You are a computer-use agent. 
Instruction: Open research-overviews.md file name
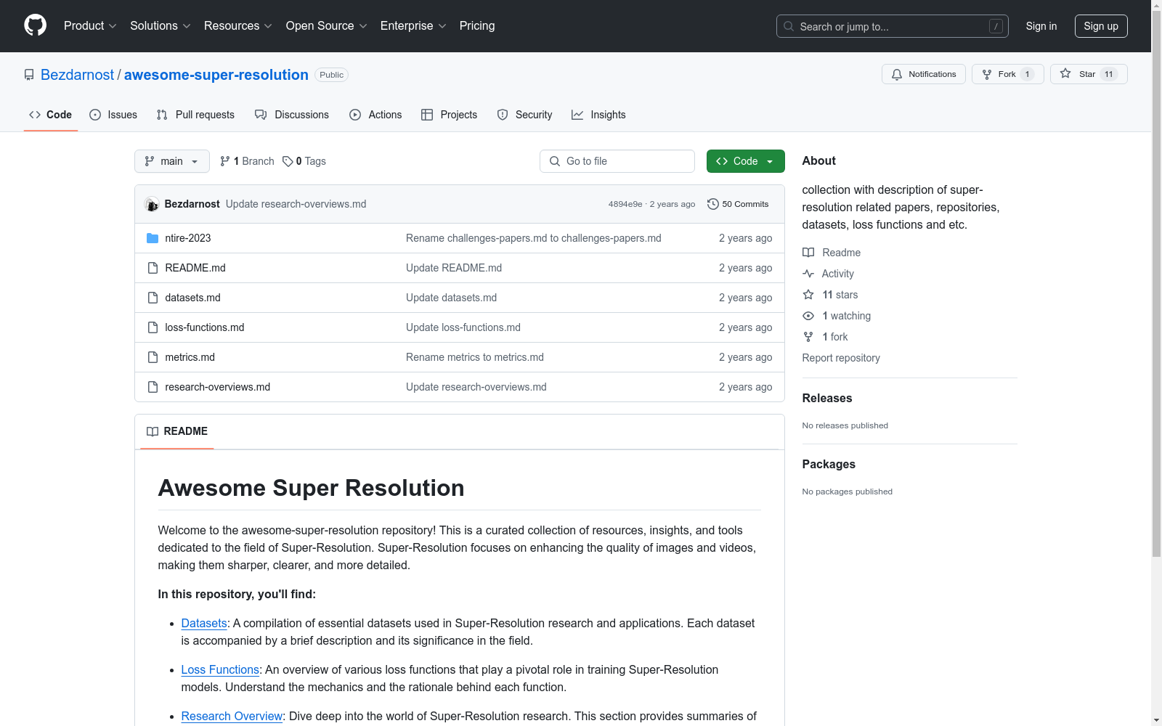pyautogui.click(x=218, y=387)
